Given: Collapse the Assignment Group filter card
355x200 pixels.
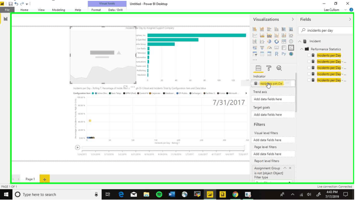Looking at the screenshot, I should tap(285, 168).
